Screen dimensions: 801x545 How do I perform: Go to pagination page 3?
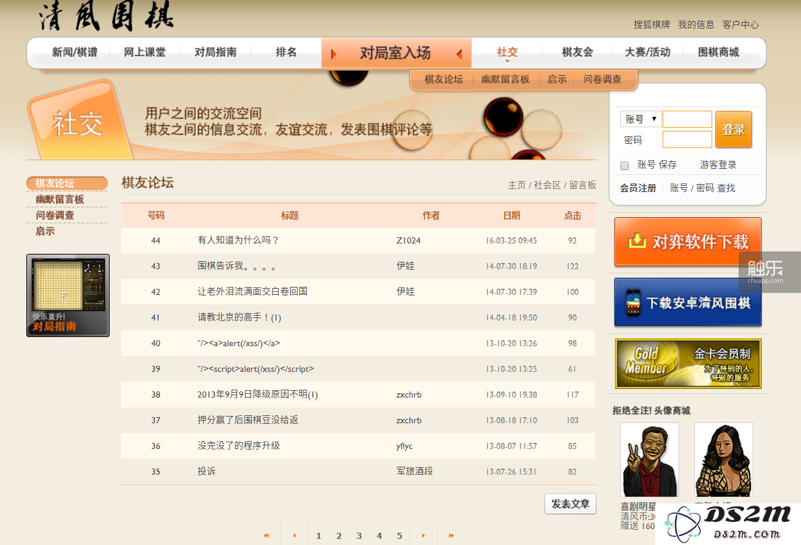[x=359, y=536]
